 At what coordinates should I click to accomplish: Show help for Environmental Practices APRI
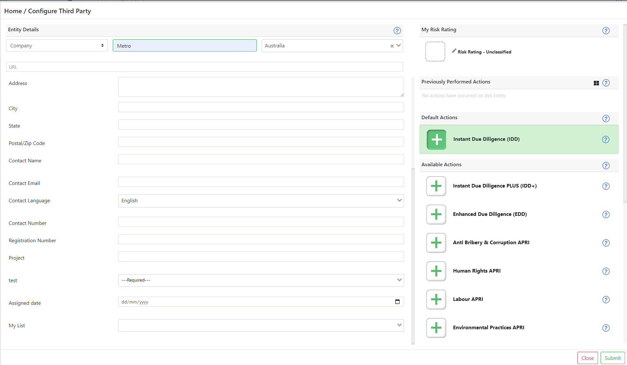coord(606,328)
